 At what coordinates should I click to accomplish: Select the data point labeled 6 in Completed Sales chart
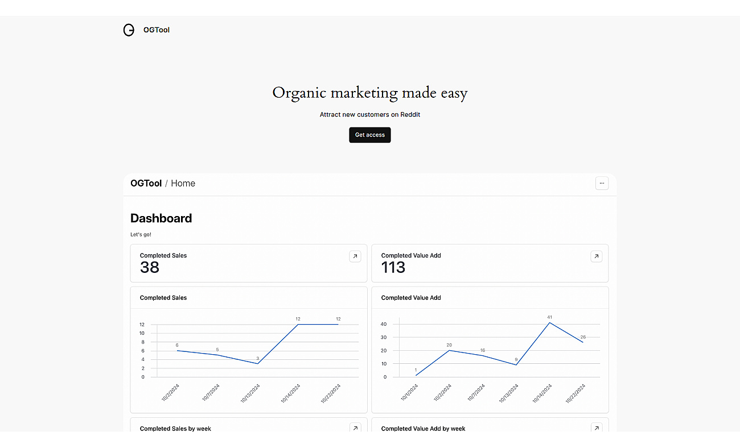click(177, 350)
